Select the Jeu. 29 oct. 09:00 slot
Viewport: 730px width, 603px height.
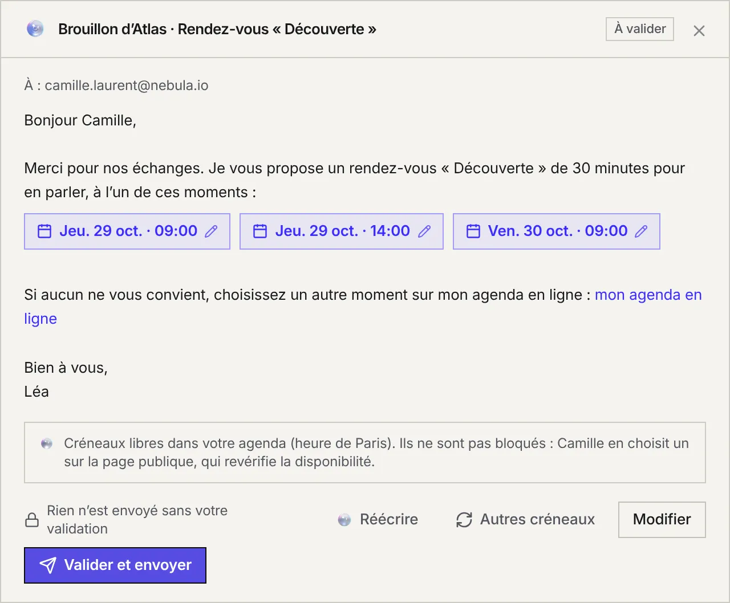click(x=127, y=231)
